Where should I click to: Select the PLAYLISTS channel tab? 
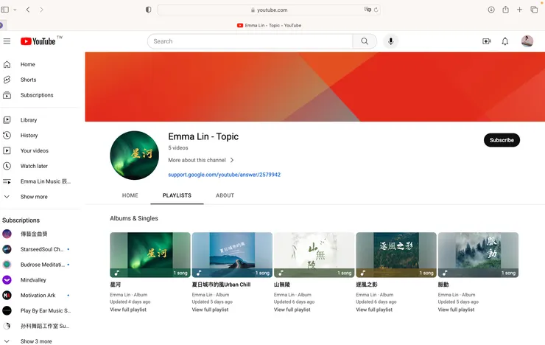[177, 195]
